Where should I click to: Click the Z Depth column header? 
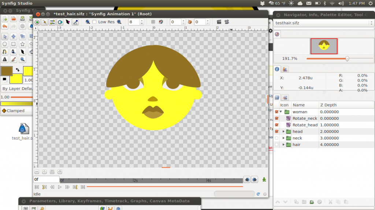point(346,105)
